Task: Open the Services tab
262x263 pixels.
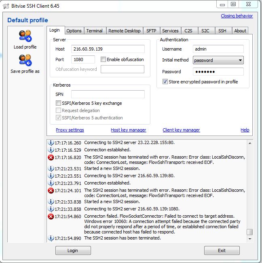Action: pyautogui.click(x=170, y=31)
